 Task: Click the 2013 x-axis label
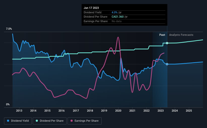click(x=19, y=111)
